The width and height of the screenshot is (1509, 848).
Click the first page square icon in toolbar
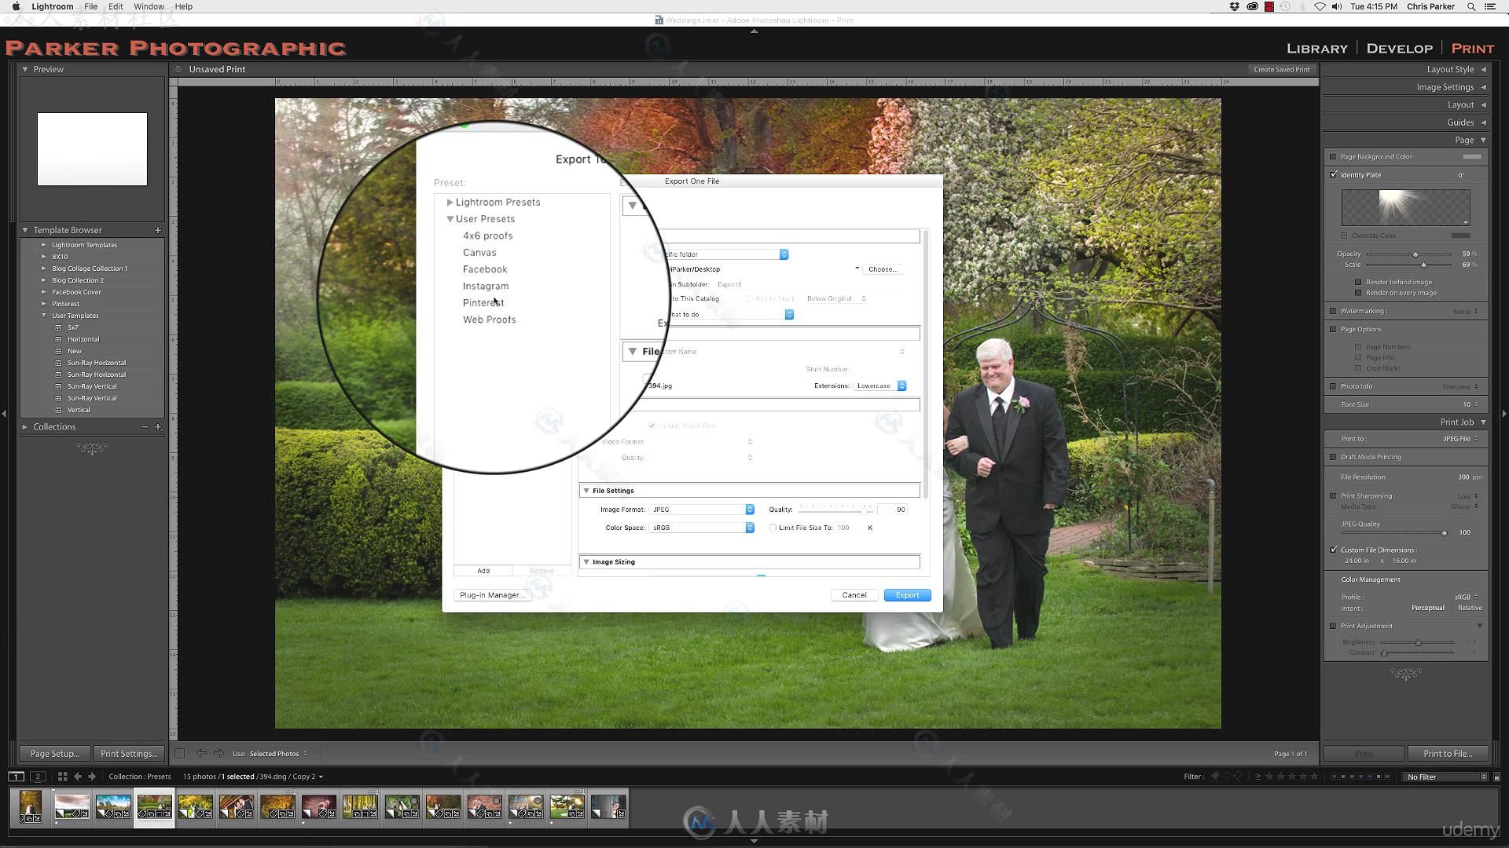click(180, 754)
